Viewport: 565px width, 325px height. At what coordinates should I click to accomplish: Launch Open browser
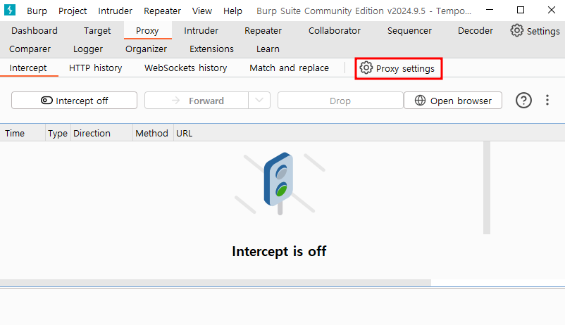point(453,101)
